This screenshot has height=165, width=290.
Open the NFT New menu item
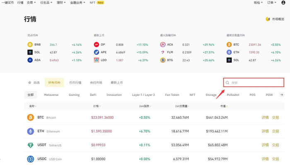(x=97, y=2)
